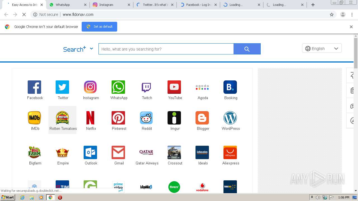The width and height of the screenshot is (358, 201).
Task: Open the Windows Start menu
Action: tap(8, 197)
